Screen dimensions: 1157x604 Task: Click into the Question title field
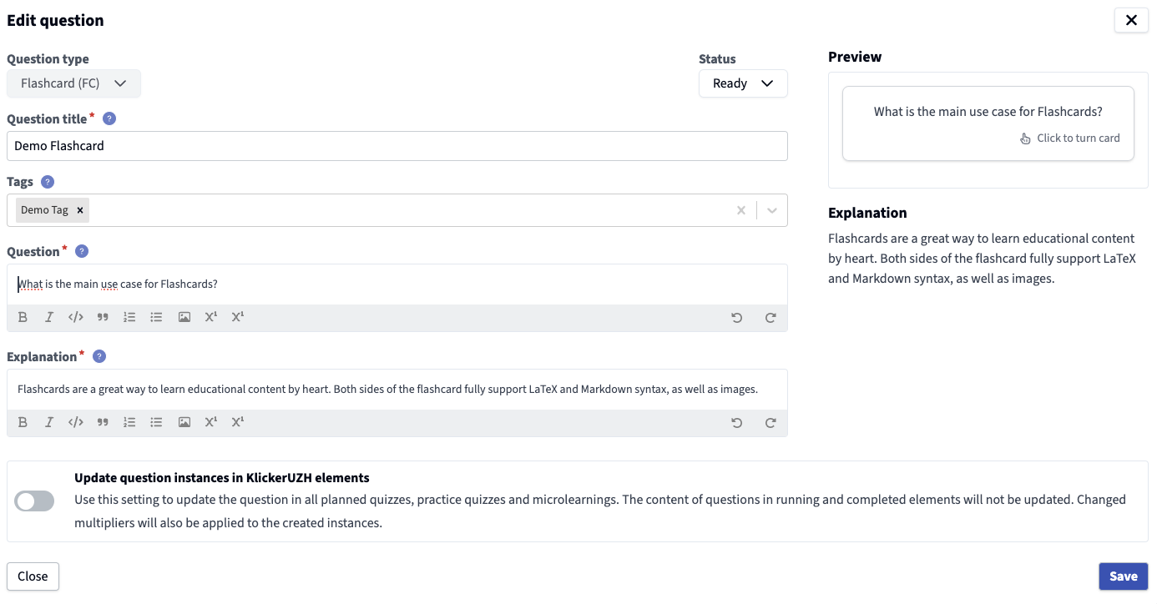click(397, 146)
